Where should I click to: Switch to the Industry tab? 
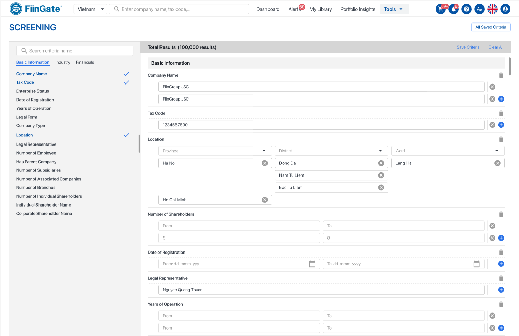63,62
